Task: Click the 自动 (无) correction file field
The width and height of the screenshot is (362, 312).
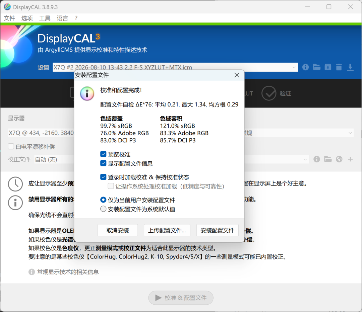Action: coord(54,159)
